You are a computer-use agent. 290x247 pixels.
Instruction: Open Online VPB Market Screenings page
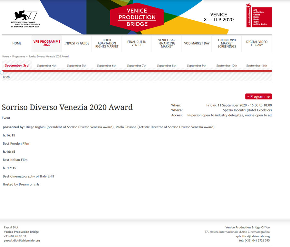[227, 43]
